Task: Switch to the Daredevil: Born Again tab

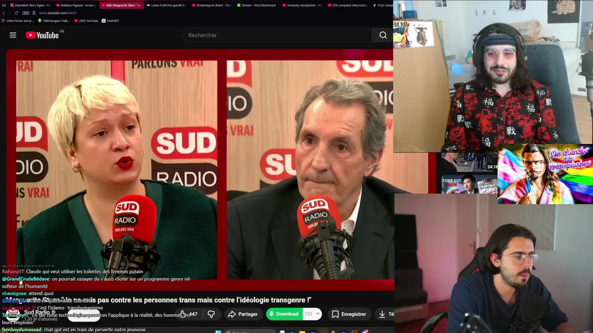Action: 30,5
